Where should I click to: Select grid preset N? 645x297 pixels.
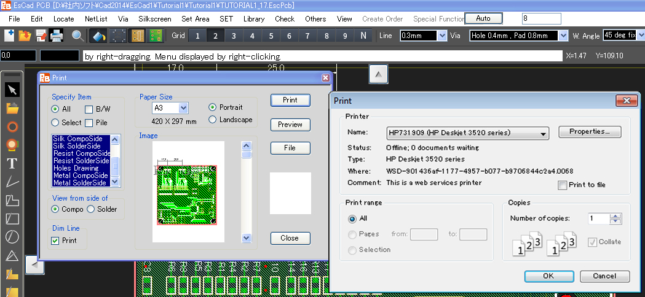pyautogui.click(x=363, y=36)
